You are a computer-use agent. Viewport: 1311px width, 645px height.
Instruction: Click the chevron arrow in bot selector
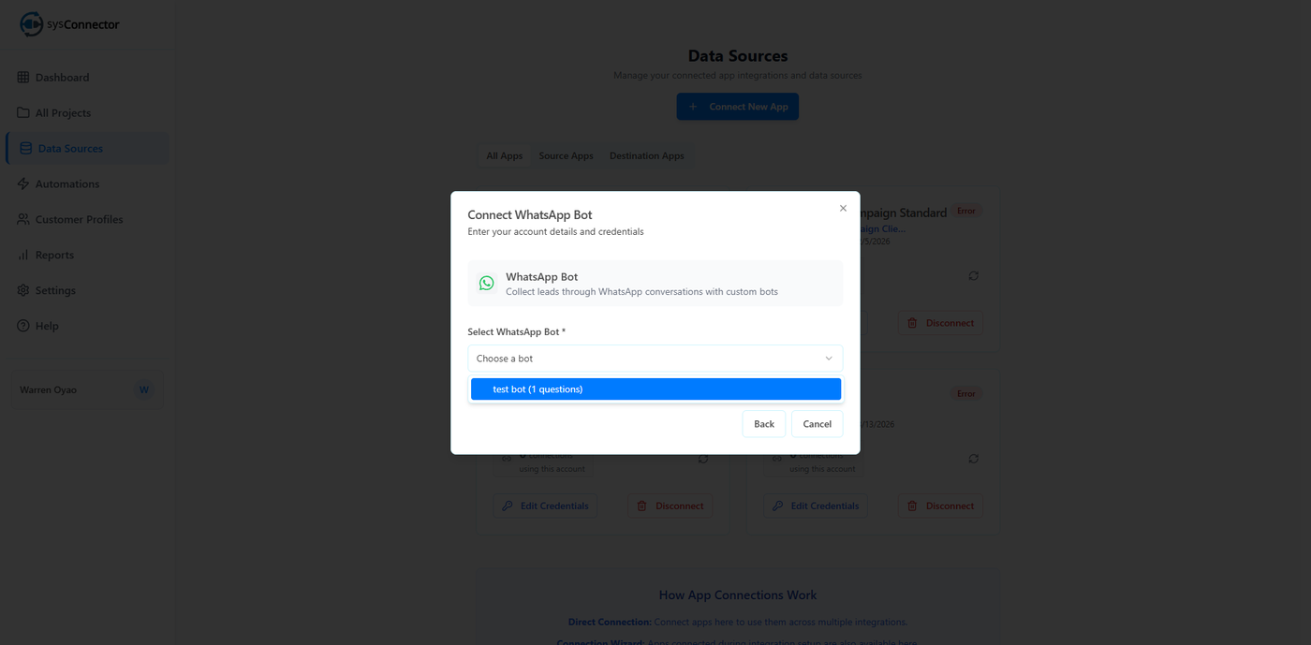(829, 359)
